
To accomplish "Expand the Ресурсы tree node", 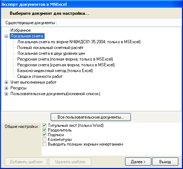I will (6, 88).
